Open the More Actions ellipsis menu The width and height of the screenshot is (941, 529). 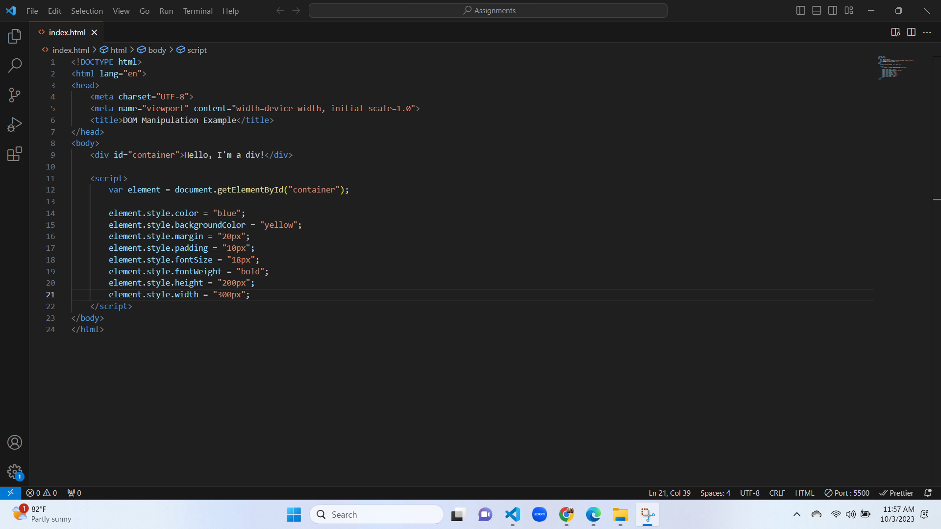coord(927,32)
